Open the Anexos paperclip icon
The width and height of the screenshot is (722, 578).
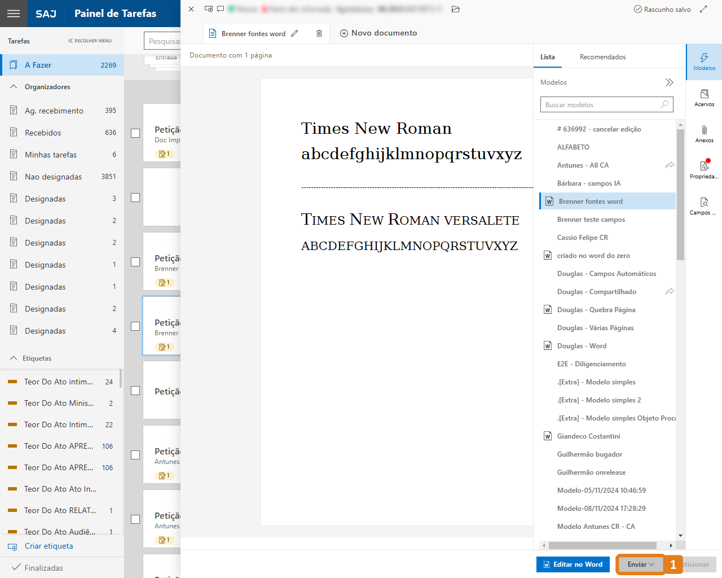pyautogui.click(x=704, y=133)
